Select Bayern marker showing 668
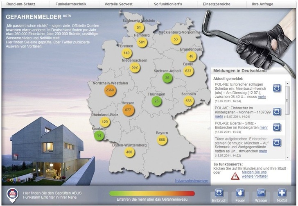Viewport: 298px width, 206px height. 162,140
